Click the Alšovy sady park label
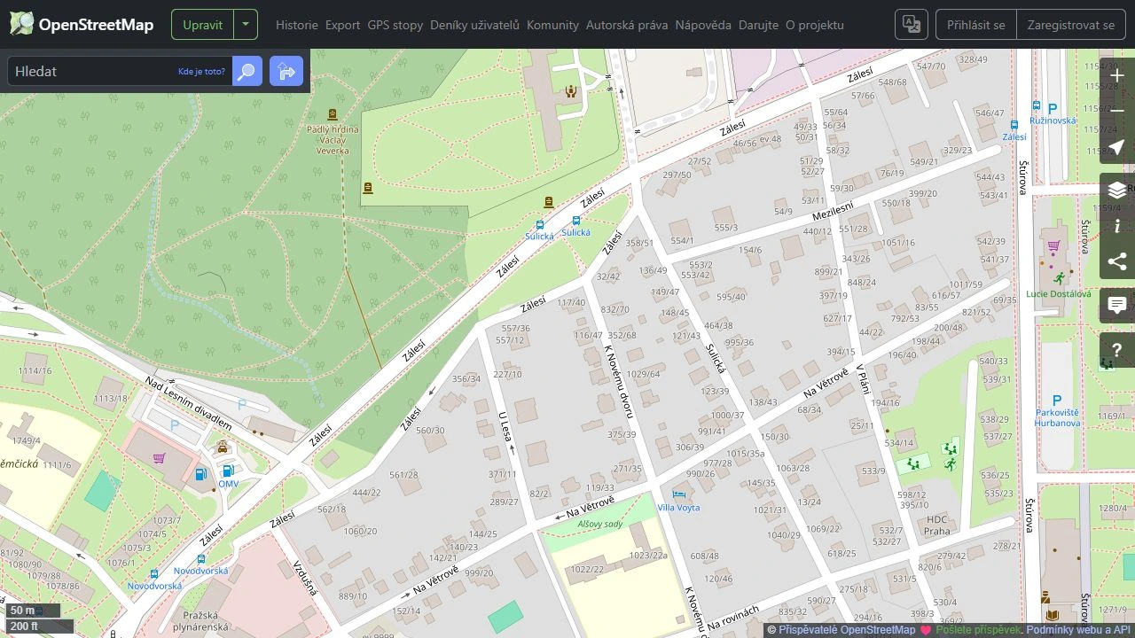 [600, 525]
